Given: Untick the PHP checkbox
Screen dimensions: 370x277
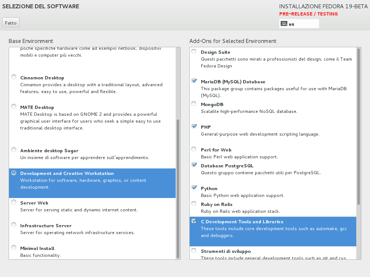Looking at the screenshot, I should pos(194,126).
